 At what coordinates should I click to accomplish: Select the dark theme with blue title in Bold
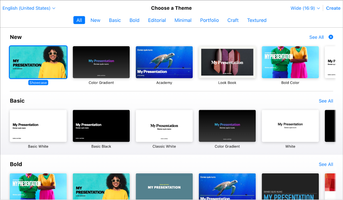pyautogui.click(x=290, y=186)
